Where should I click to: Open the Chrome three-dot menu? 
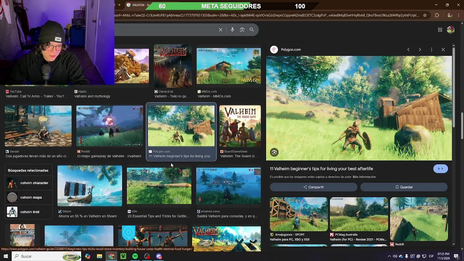point(459,15)
